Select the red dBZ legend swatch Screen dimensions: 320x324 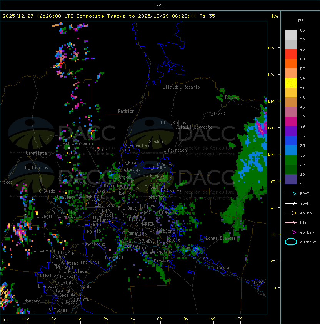(x=291, y=54)
